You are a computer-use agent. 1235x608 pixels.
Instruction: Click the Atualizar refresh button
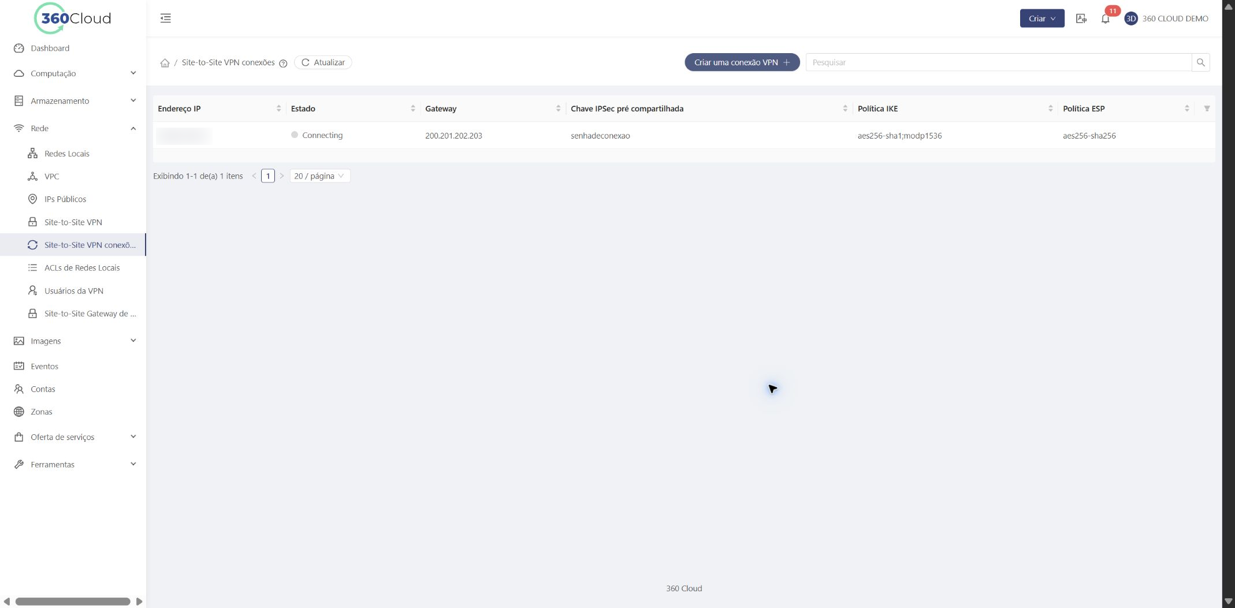(x=323, y=62)
